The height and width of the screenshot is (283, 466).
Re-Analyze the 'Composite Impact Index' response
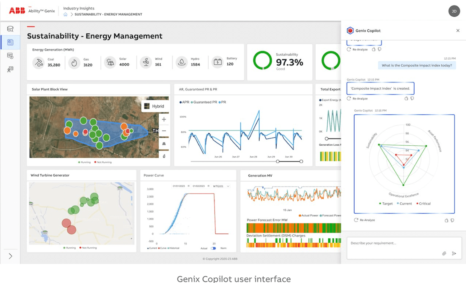click(x=357, y=98)
